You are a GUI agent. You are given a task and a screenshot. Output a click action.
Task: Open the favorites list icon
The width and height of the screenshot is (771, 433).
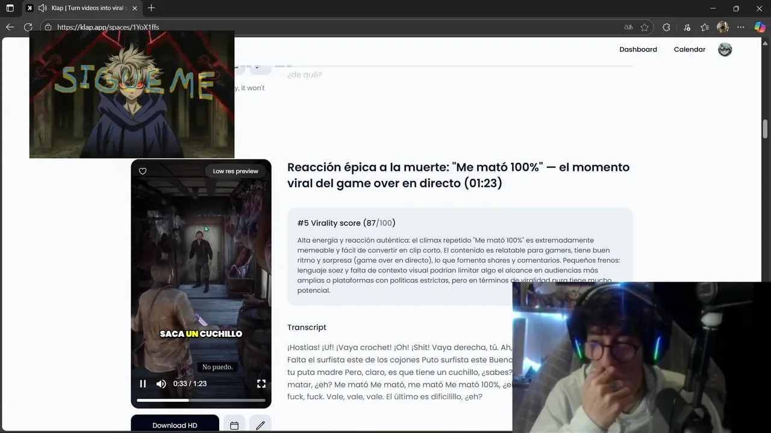coord(705,27)
